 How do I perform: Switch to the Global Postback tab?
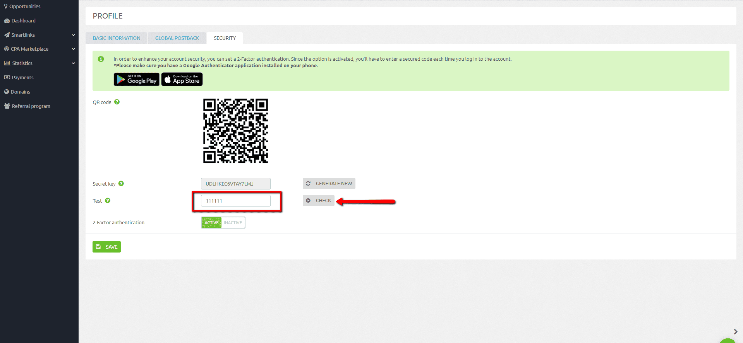pos(177,38)
